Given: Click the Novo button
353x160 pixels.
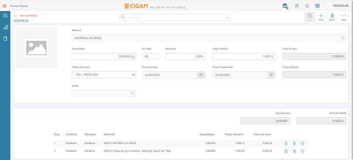Looking at the screenshot, I should tap(321, 17).
